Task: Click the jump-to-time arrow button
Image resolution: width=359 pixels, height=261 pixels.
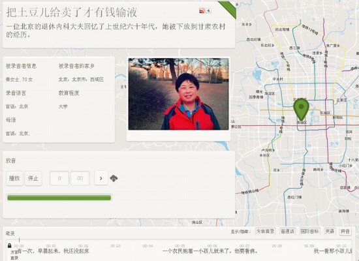Action: (x=101, y=178)
